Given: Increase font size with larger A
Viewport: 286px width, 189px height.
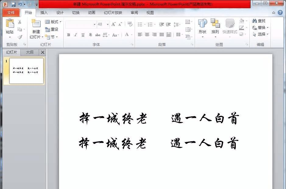Looking at the screenshot, I should coord(113,24).
